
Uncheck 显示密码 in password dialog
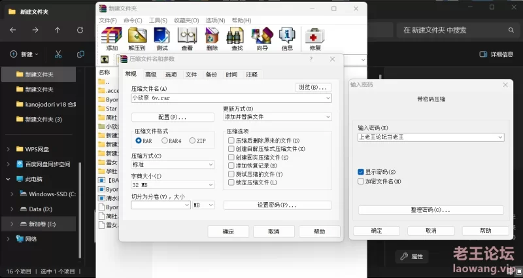click(x=361, y=172)
